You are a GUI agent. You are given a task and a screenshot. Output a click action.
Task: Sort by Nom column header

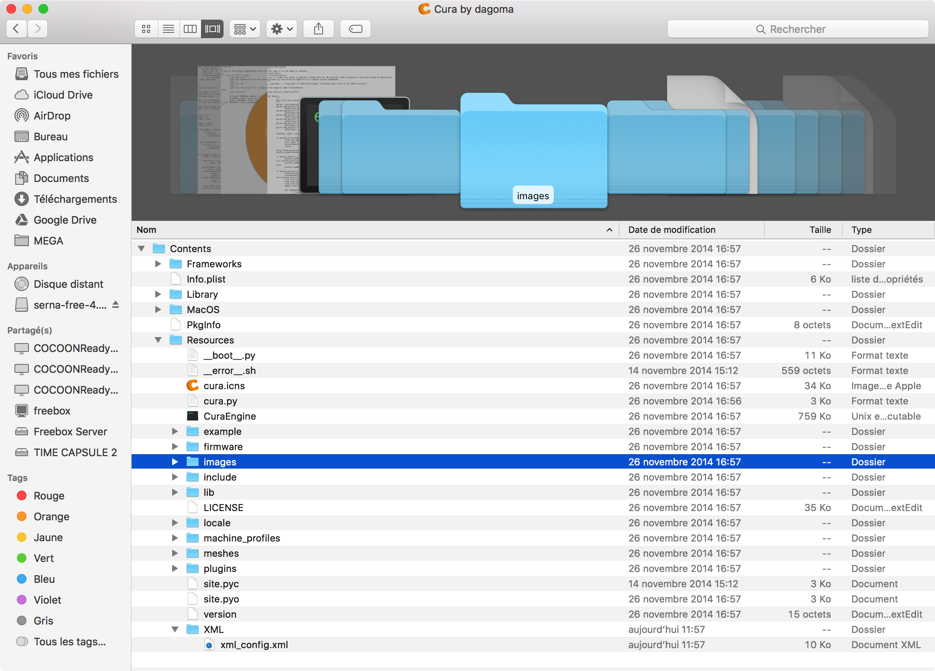pos(375,230)
